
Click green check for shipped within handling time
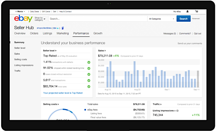(x=89, y=68)
